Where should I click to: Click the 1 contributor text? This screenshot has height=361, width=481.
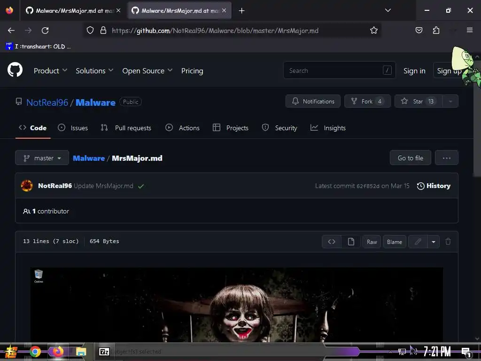tap(46, 211)
